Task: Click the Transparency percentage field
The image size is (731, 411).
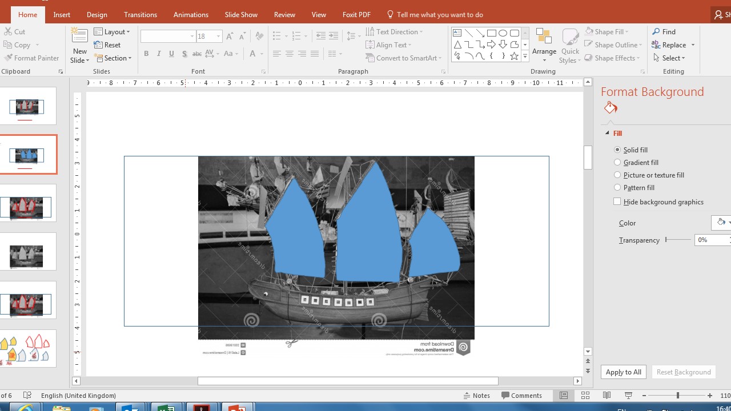Action: [711, 240]
